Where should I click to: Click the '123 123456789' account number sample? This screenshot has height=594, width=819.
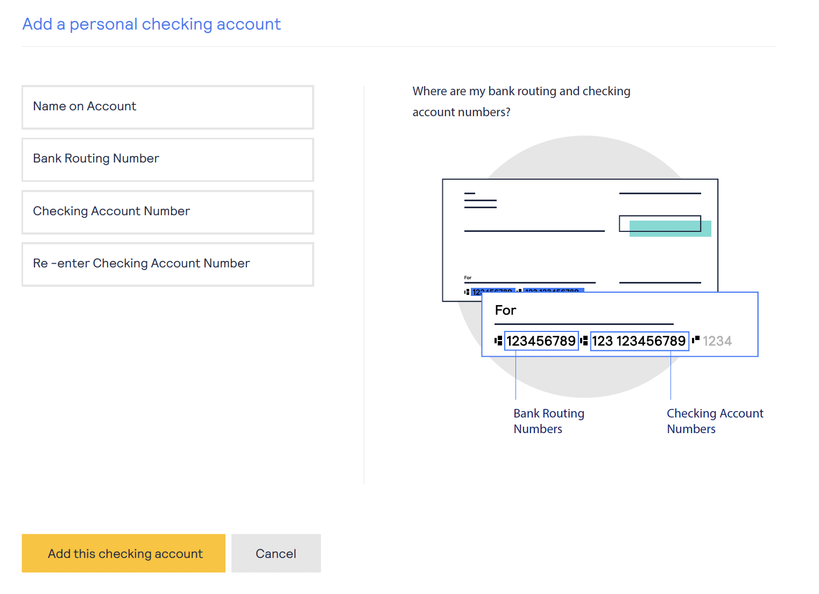coord(639,341)
